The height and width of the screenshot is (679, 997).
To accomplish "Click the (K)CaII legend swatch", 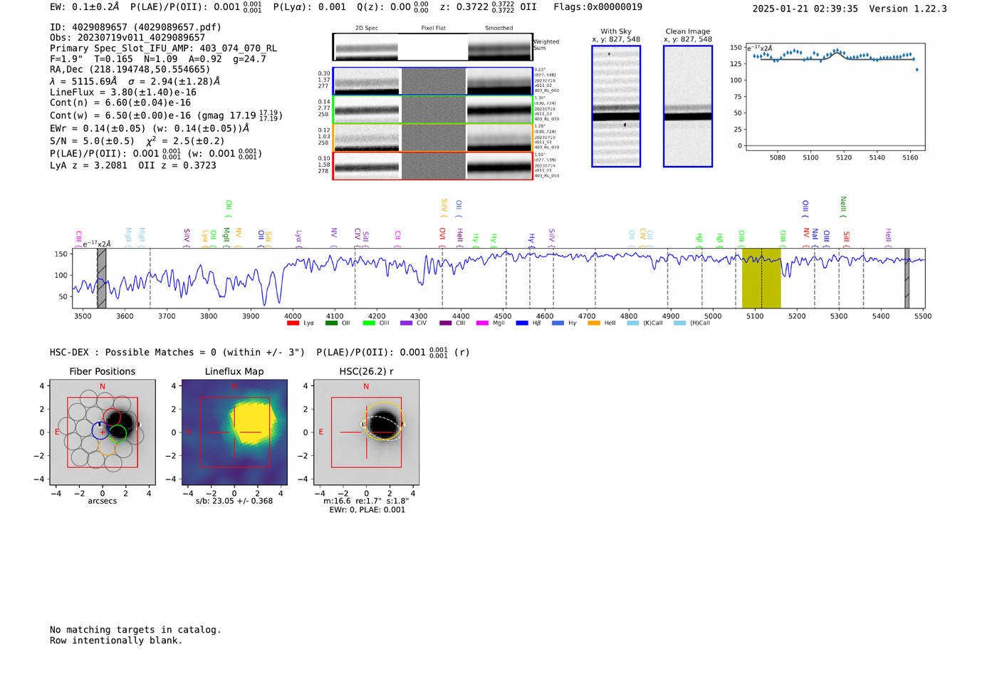I will coord(633,323).
